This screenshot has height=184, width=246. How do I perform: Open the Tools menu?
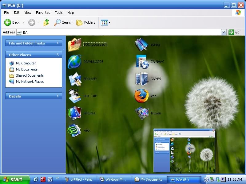[x=58, y=13]
